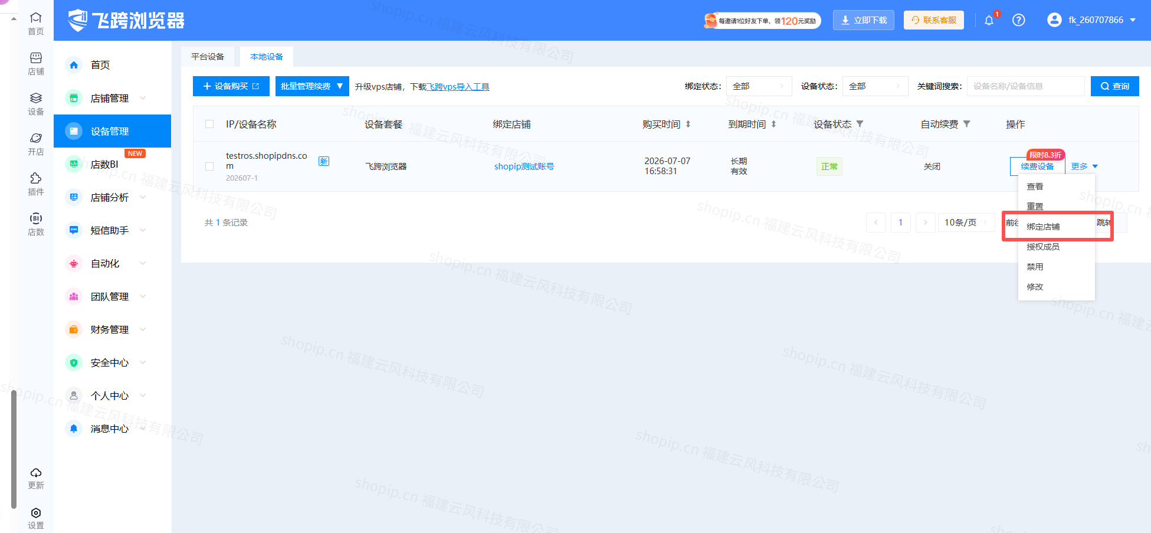Expand the 自动化 sidebar menu
This screenshot has width=1151, height=533.
(x=112, y=263)
